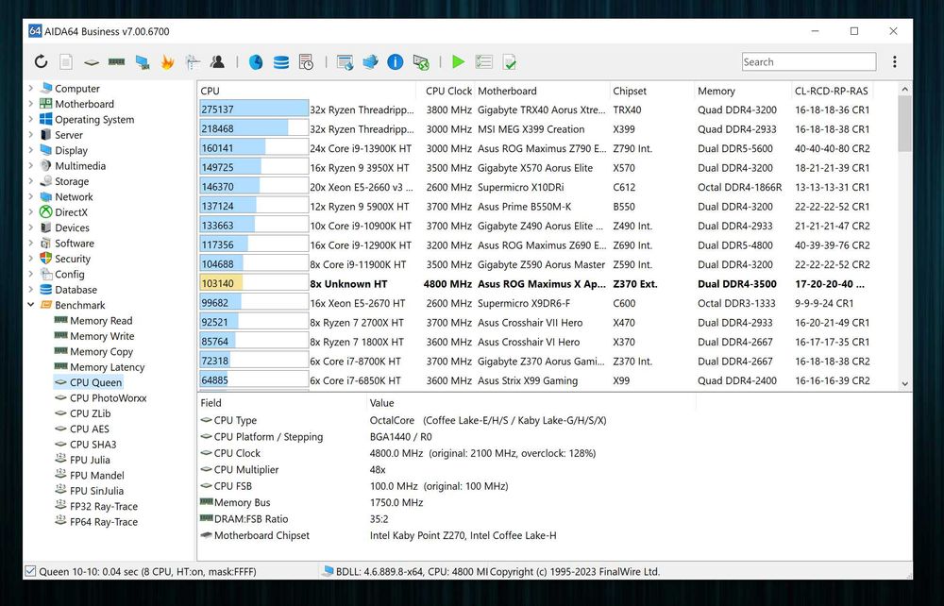Sort by the Chipset column header

click(x=652, y=91)
